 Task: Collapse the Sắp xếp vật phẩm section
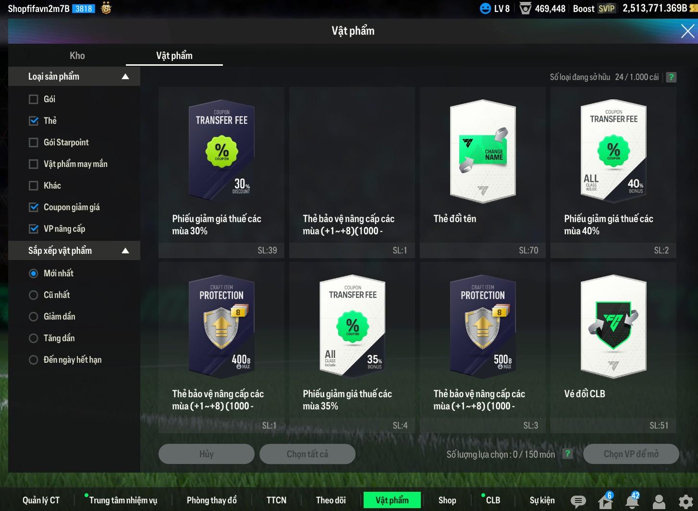125,250
